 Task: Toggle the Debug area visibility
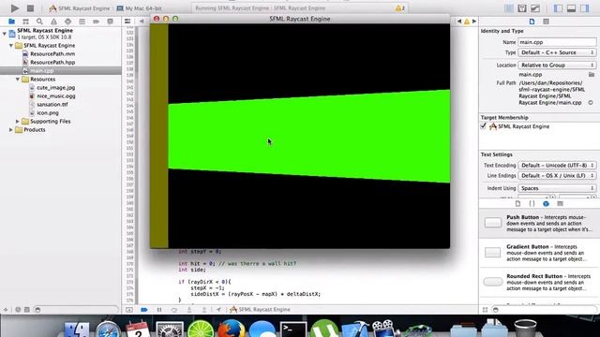point(571,8)
